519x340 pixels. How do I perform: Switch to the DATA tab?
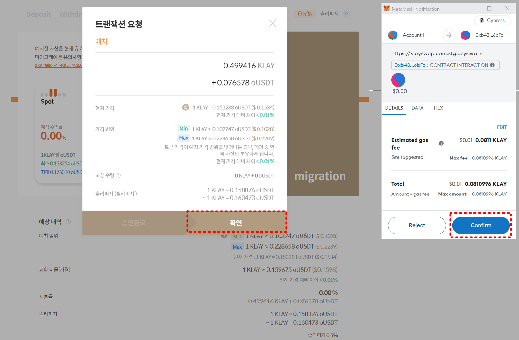pos(417,108)
